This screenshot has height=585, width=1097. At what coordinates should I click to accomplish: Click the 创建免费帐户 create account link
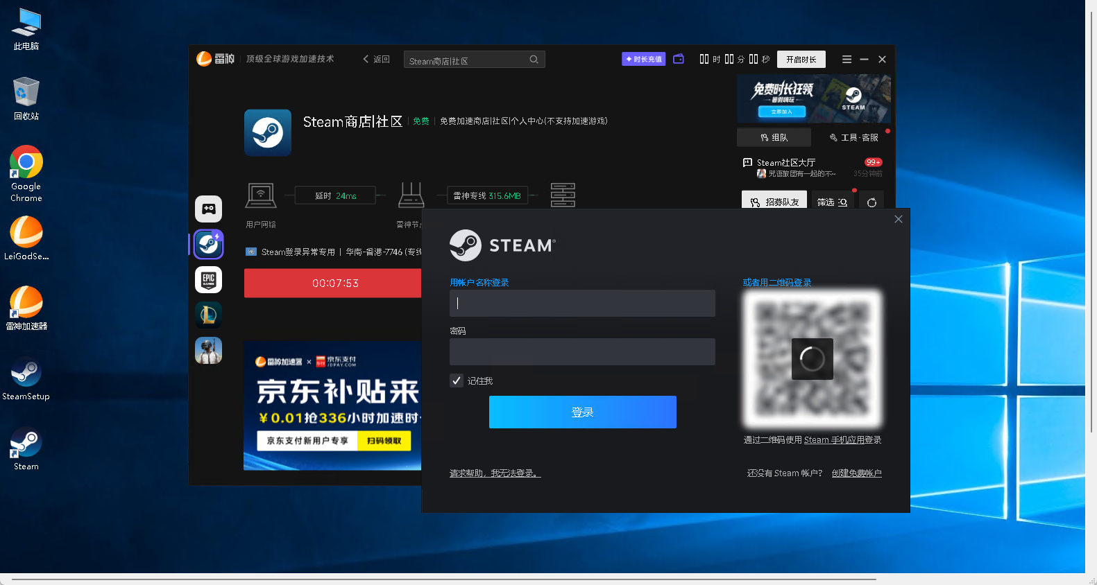(x=856, y=473)
